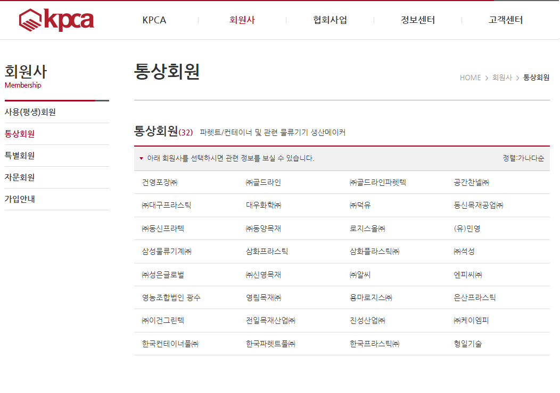Select 자문회원 in the sidebar
This screenshot has height=393, width=560.
coord(20,177)
